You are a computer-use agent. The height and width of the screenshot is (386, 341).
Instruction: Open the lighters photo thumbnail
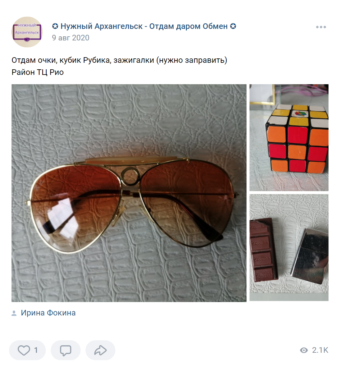(289, 248)
